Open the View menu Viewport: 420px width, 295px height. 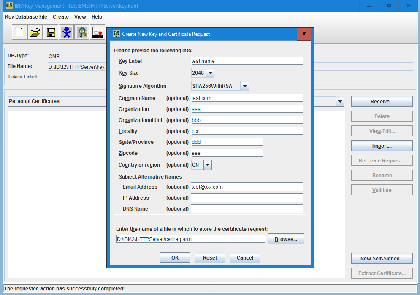coord(80,17)
